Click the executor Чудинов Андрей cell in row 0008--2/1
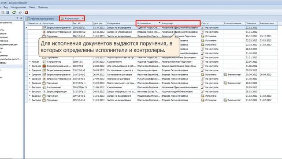The width and height of the screenshot is (282, 159). click(x=148, y=62)
